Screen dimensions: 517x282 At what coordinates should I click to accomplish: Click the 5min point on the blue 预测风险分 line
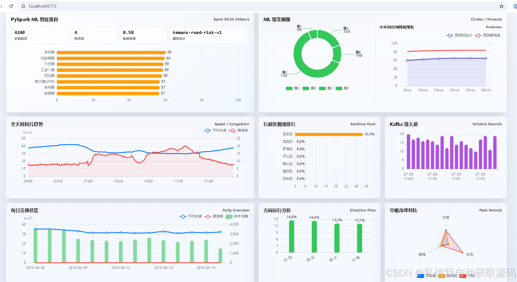pos(408,61)
